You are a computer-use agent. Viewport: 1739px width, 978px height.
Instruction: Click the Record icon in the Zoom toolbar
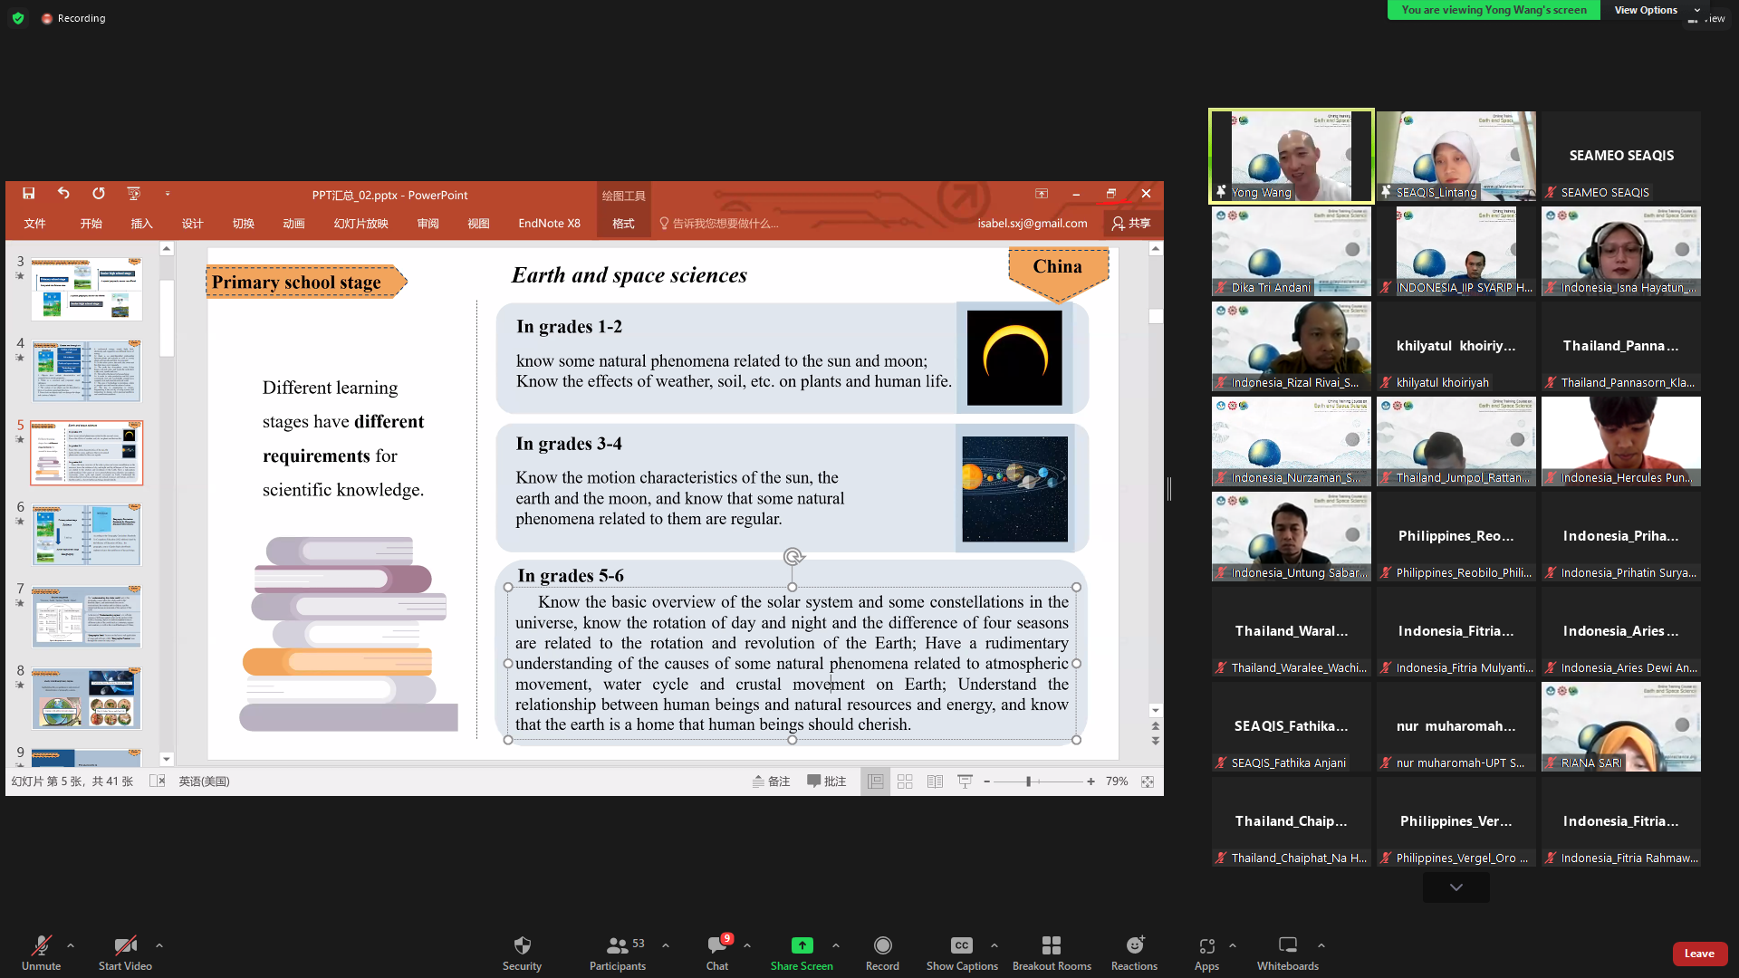(x=882, y=951)
